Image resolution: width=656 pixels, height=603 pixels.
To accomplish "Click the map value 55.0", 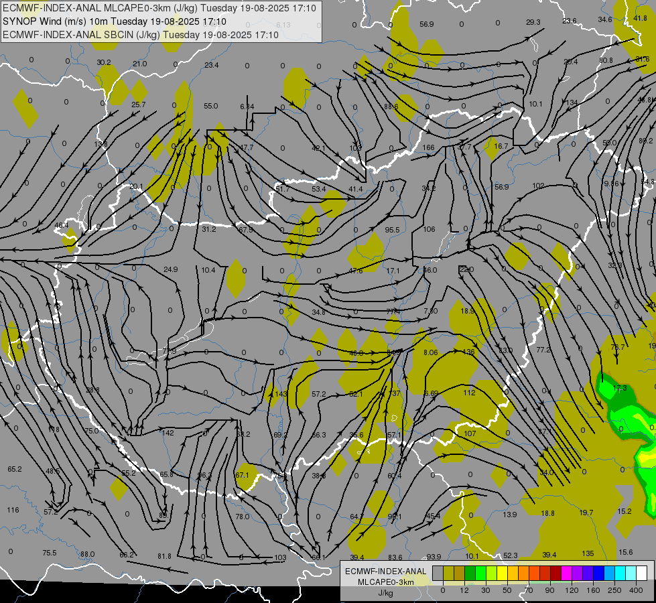I will tap(210, 106).
